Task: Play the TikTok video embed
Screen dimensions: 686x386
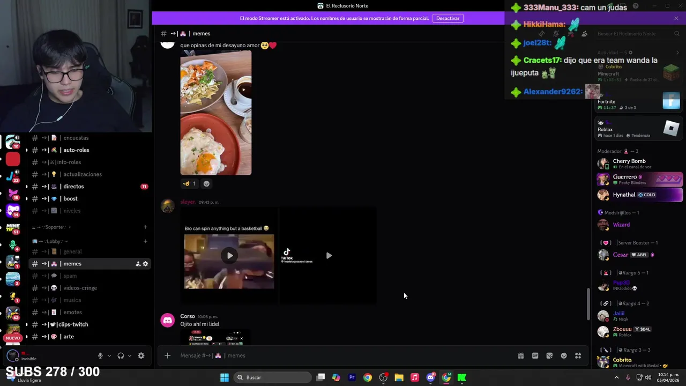Action: pyautogui.click(x=329, y=256)
